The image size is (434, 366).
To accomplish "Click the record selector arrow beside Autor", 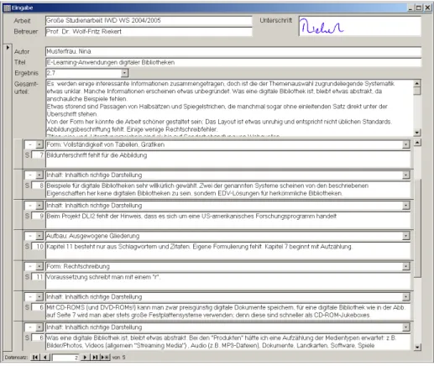I will (x=8, y=48).
